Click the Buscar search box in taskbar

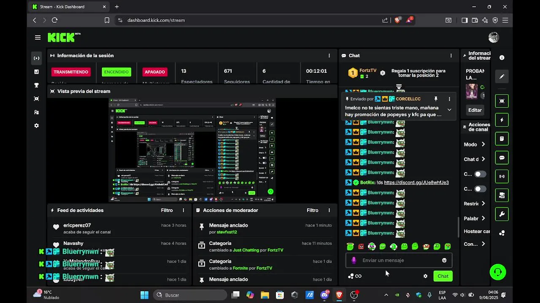(x=190, y=295)
